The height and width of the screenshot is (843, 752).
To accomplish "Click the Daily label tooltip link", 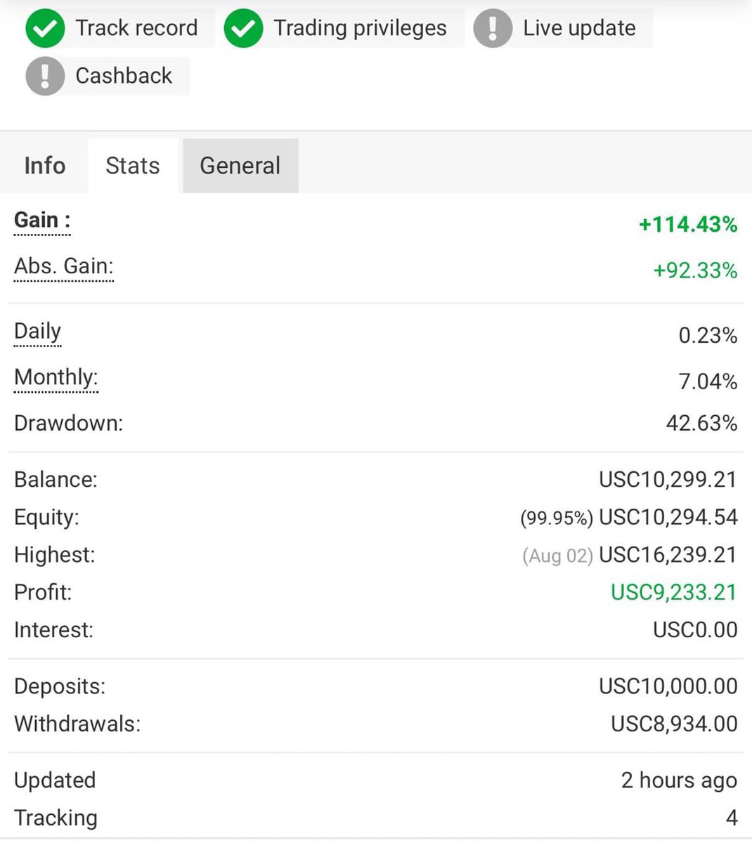I will 38,332.
